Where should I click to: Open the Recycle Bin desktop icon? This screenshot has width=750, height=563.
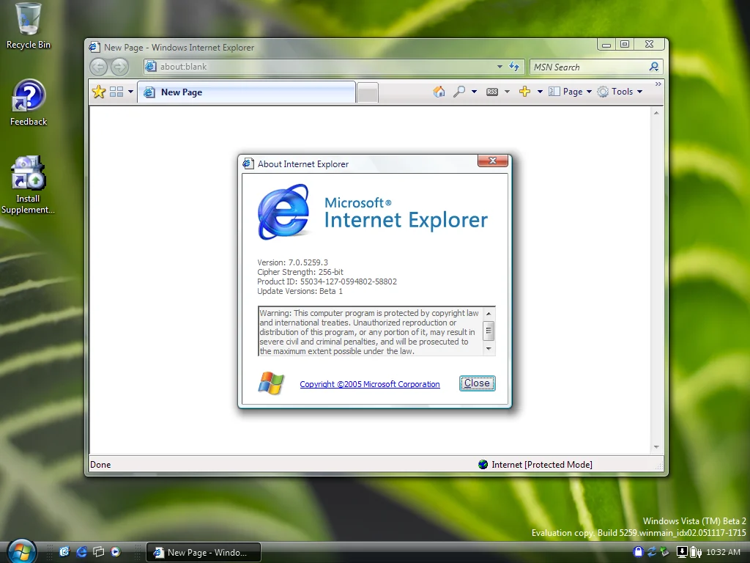[28, 26]
